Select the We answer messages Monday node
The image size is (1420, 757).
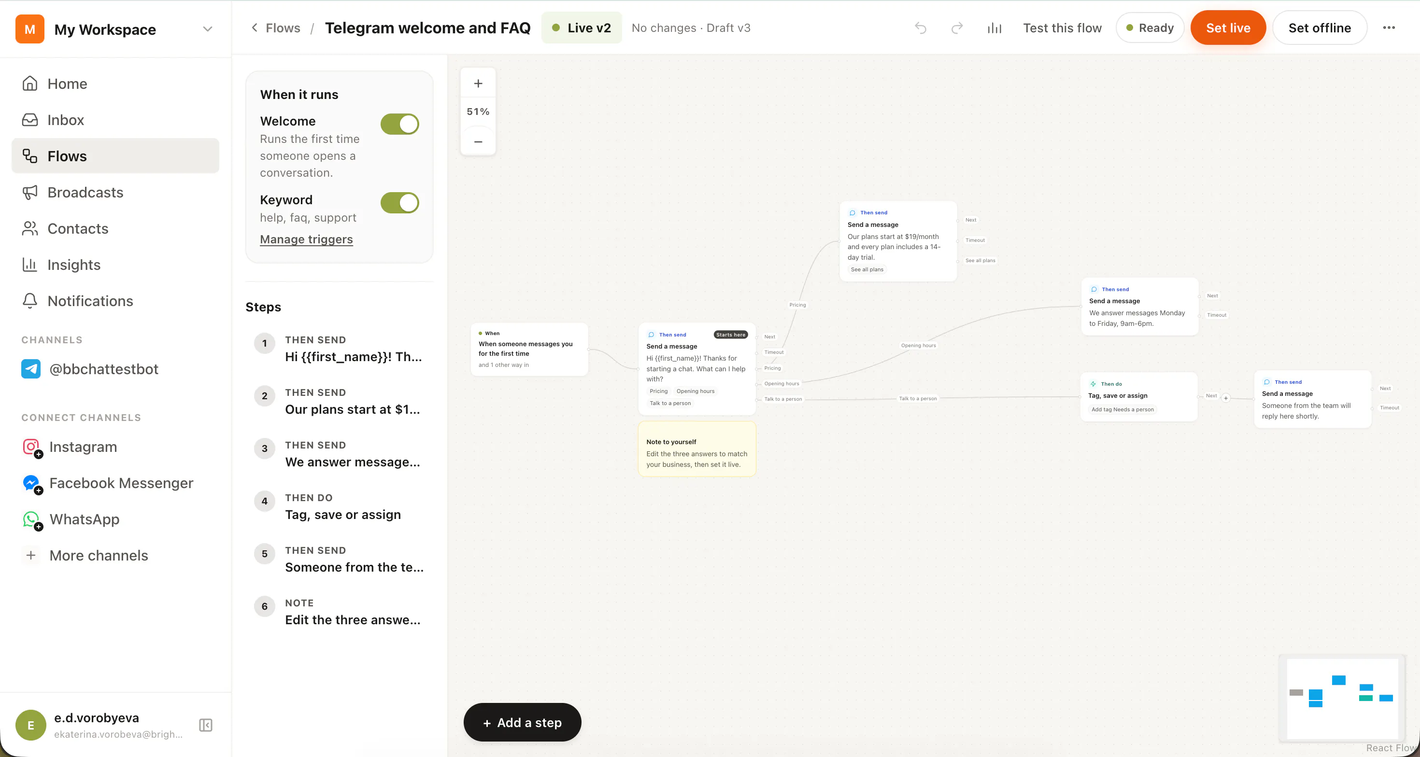(x=1139, y=307)
